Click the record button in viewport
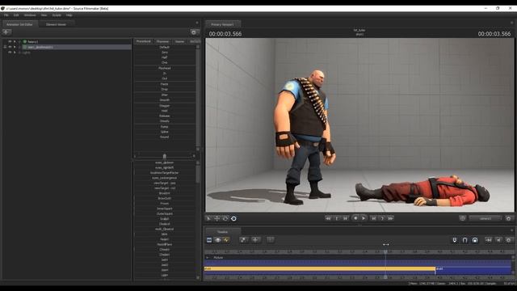Screen dimensions: 517x291 pyautogui.click(x=355, y=218)
